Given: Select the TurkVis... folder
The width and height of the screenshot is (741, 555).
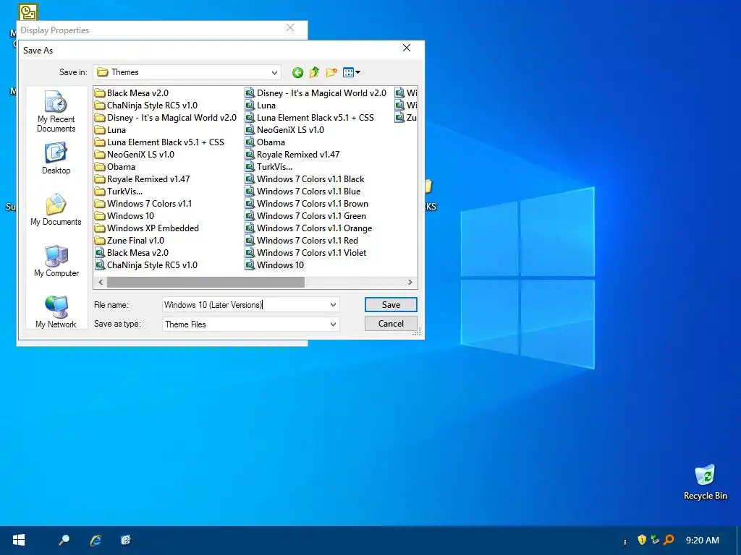Looking at the screenshot, I should (x=119, y=191).
